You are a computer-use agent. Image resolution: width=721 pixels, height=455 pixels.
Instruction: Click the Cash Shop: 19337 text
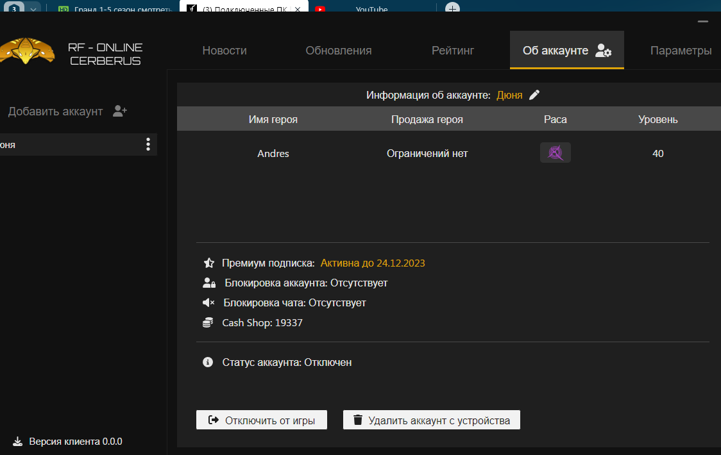(262, 322)
